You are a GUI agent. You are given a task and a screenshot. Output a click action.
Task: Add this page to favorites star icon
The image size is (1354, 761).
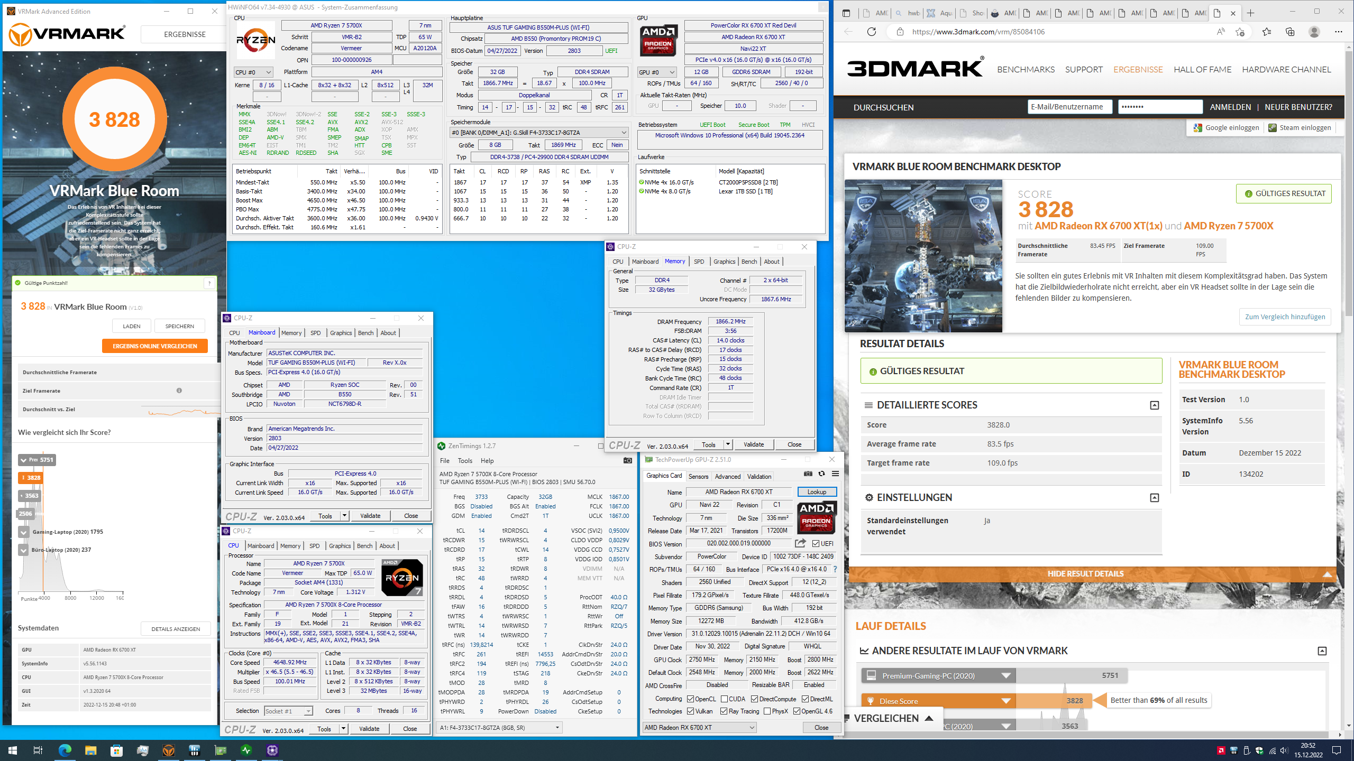1240,32
